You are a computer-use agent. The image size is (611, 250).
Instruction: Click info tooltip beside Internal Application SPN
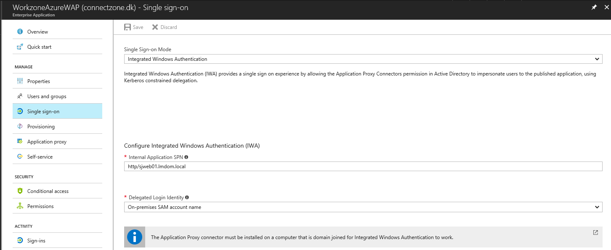point(186,157)
